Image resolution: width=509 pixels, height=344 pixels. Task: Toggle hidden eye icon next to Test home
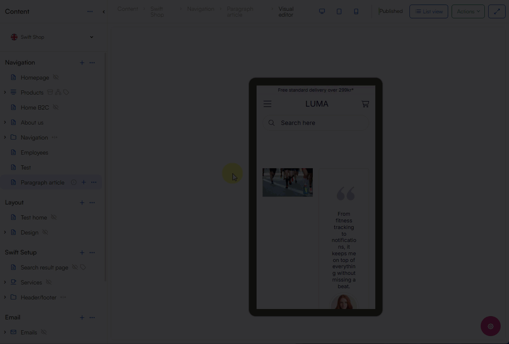54,217
